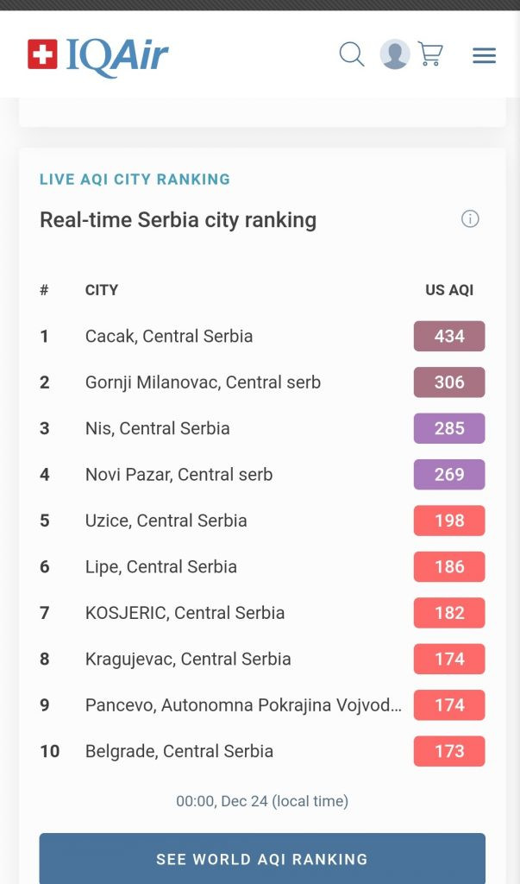Select Novi Pazar city entry
This screenshot has width=520, height=884.
[x=179, y=475]
